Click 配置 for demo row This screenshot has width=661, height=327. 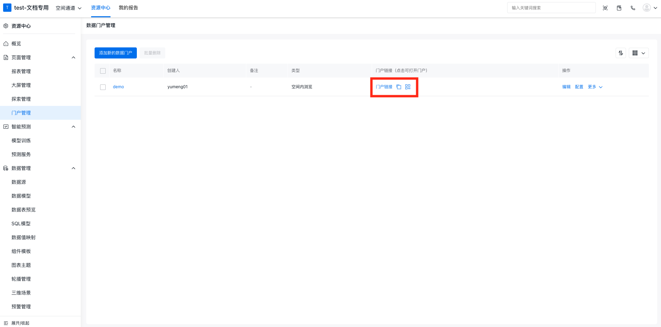click(579, 87)
